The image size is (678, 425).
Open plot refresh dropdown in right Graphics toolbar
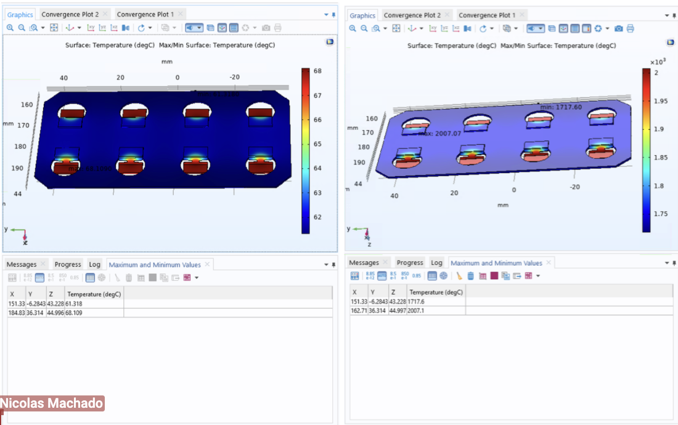click(607, 28)
